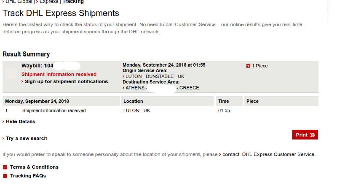Expand the Tracking FAQs section
The height and width of the screenshot is (188, 337).
[x=28, y=176]
